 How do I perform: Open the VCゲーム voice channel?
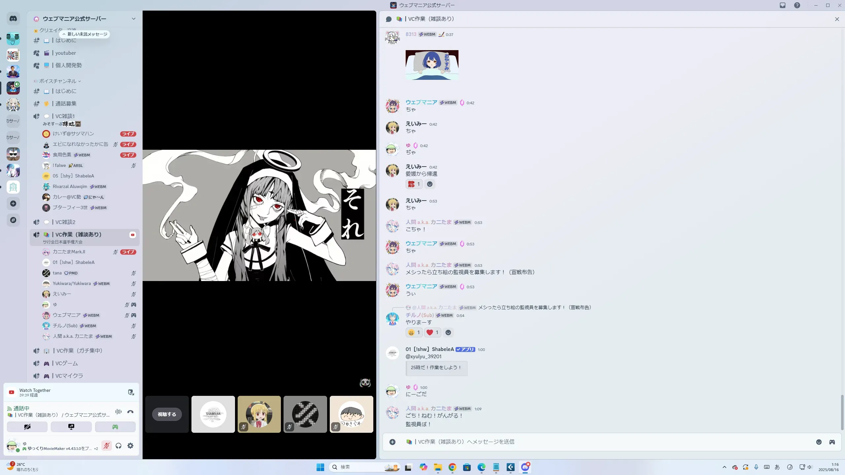[x=67, y=363]
